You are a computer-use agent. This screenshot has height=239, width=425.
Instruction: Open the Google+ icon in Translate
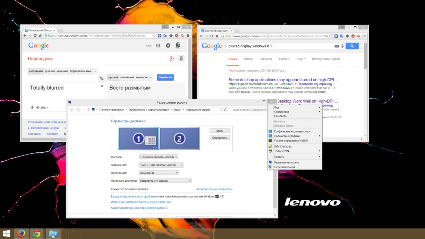coord(172,59)
